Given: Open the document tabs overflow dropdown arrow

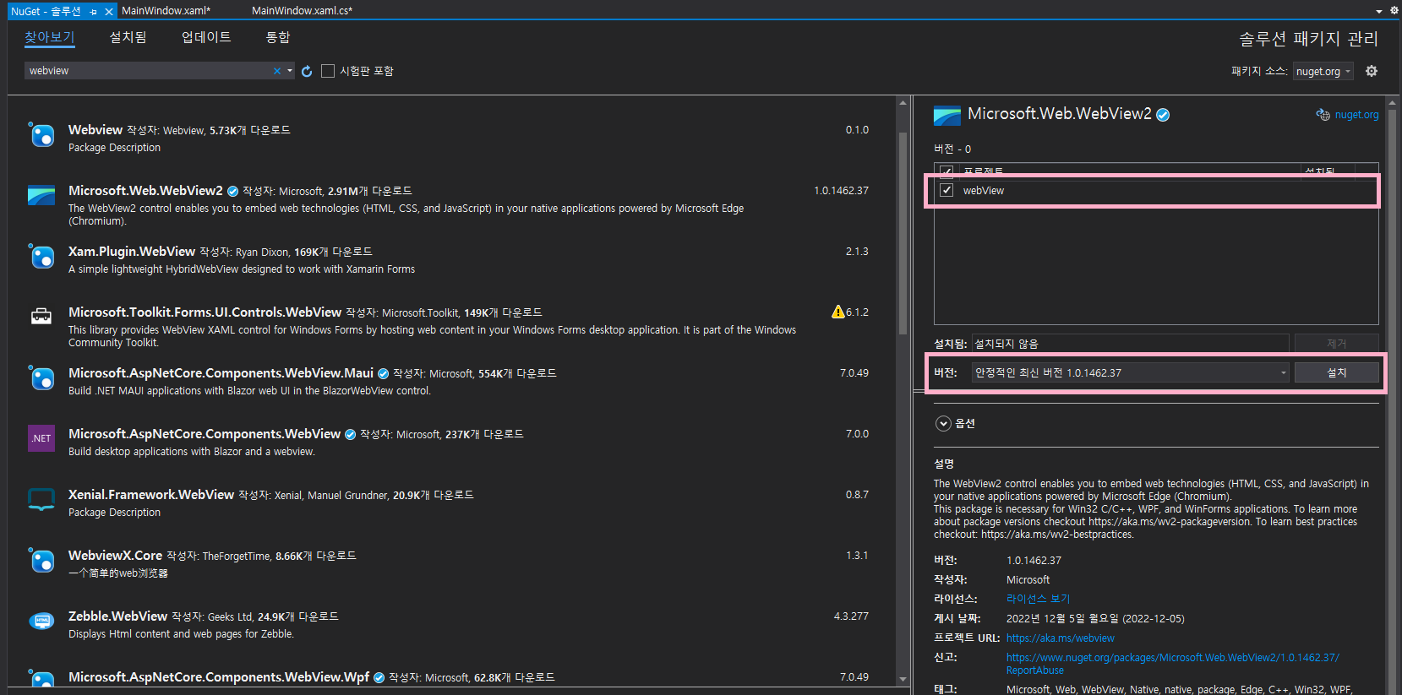Looking at the screenshot, I should click(1379, 11).
